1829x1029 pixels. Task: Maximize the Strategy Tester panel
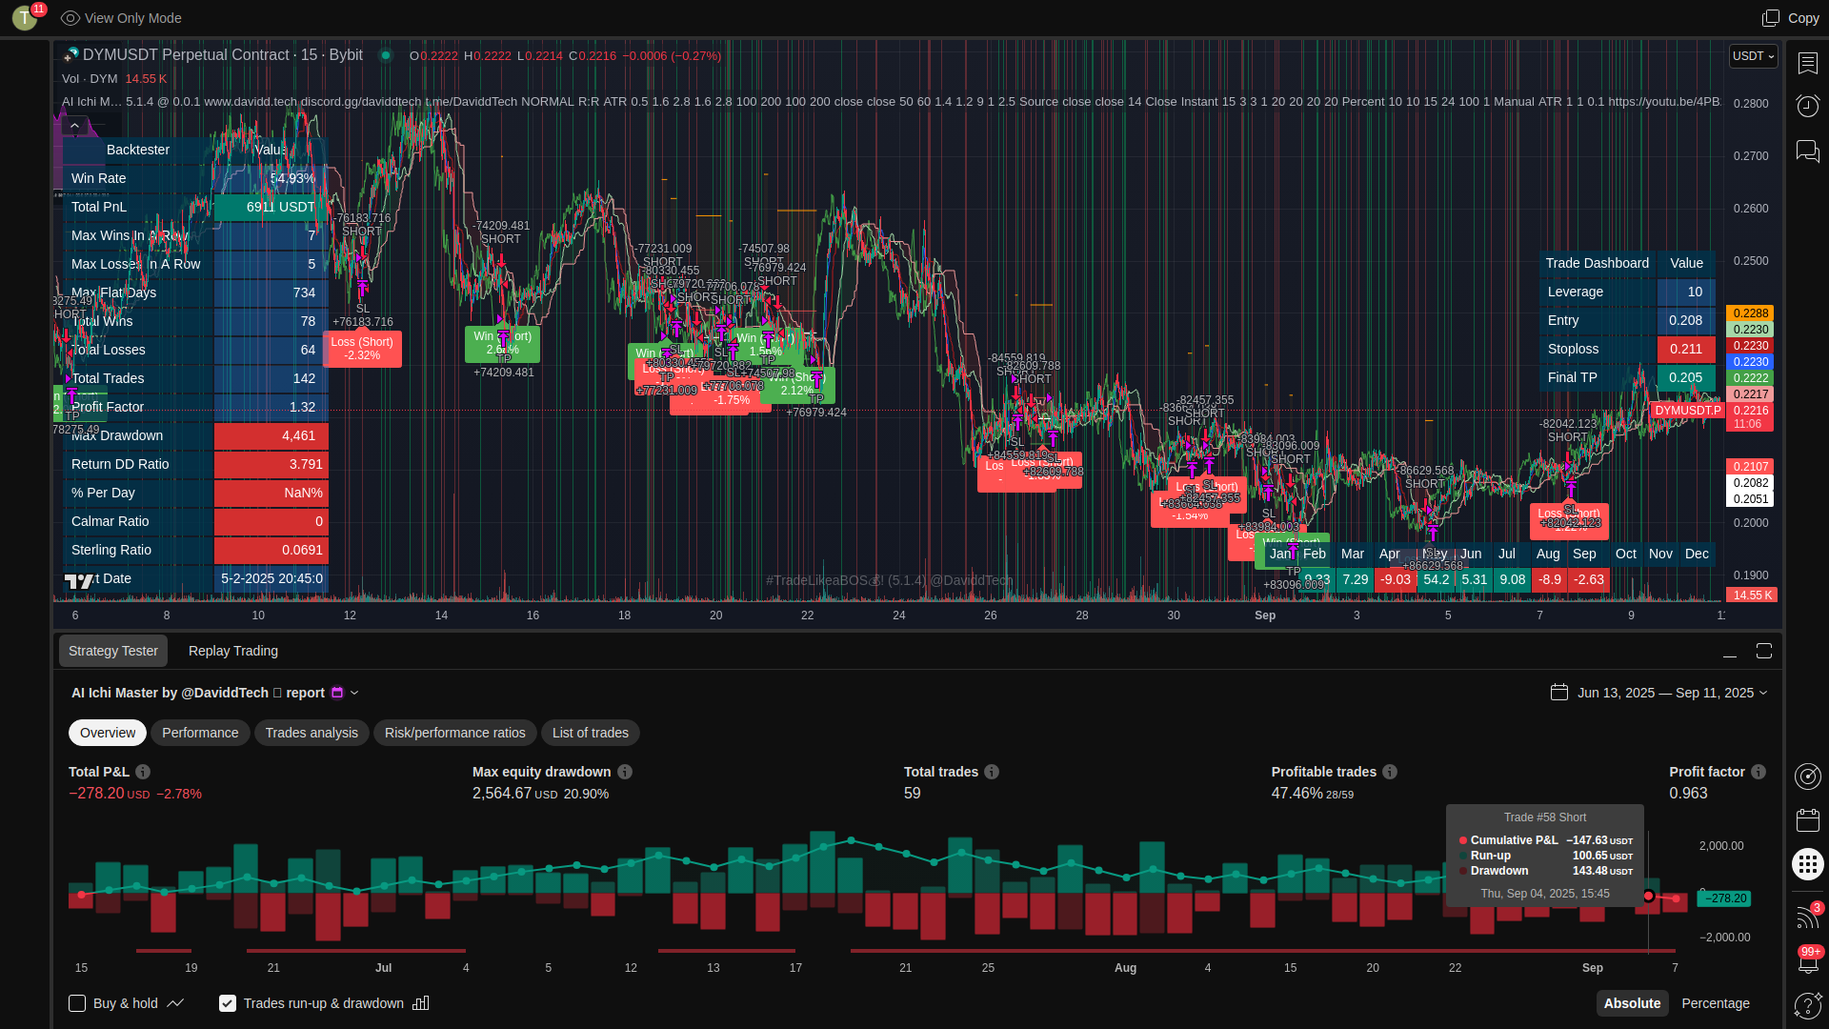[1764, 651]
